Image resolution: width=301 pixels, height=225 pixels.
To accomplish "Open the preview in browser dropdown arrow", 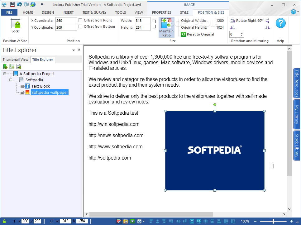I will (144, 221).
